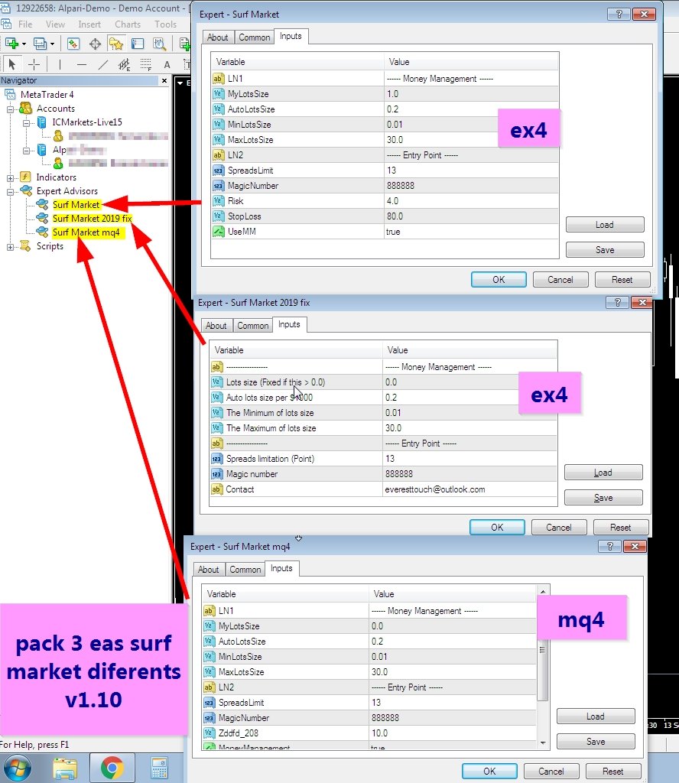Toggle the Navigator panel icon with star folder
Viewport: 679px width, 783px height.
tap(117, 44)
